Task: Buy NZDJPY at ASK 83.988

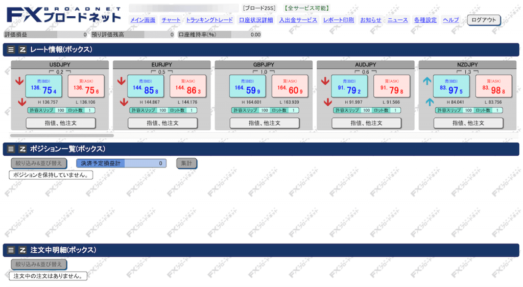Action: pyautogui.click(x=494, y=86)
